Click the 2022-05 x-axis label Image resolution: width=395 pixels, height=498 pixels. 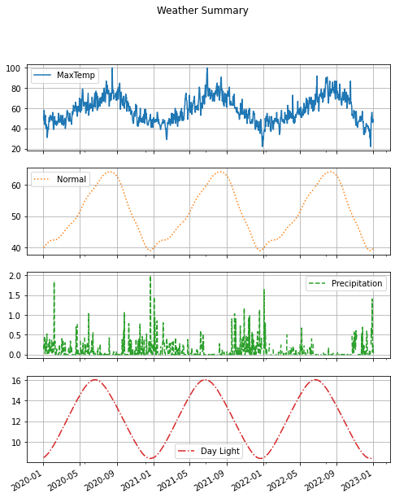(x=284, y=480)
